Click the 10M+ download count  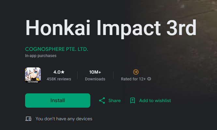[x=95, y=72]
